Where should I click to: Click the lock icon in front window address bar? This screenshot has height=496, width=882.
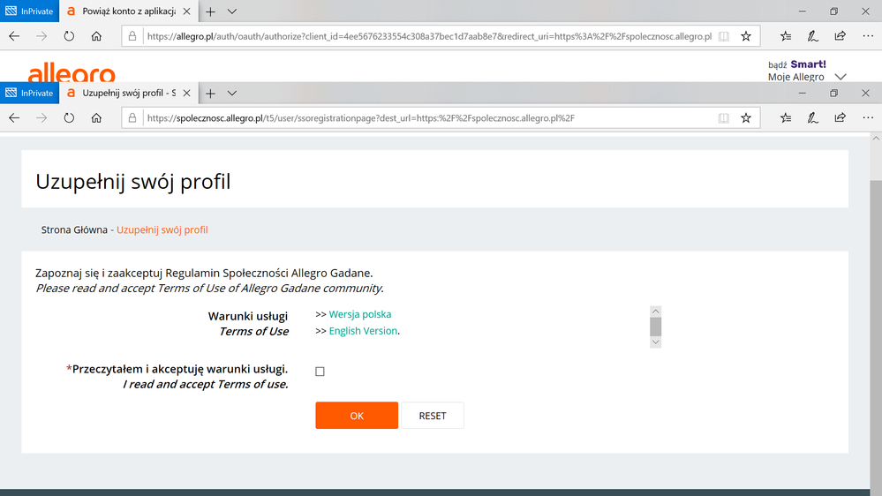(x=132, y=117)
